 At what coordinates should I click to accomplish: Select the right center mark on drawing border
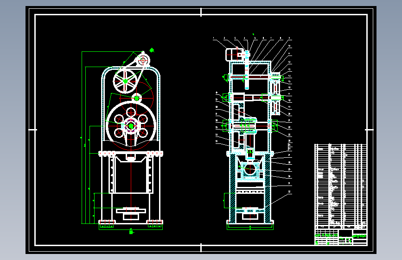pyautogui.click(x=369, y=130)
